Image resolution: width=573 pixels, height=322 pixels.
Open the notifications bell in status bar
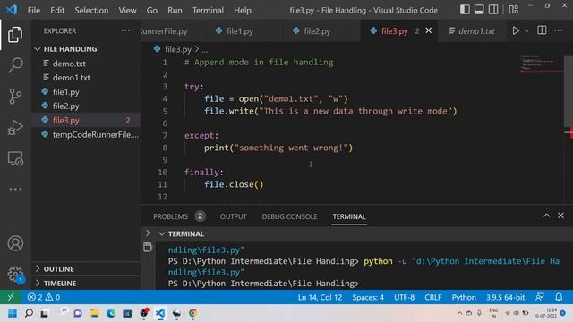point(559,297)
